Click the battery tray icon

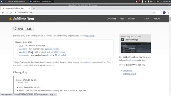(x=149, y=2)
